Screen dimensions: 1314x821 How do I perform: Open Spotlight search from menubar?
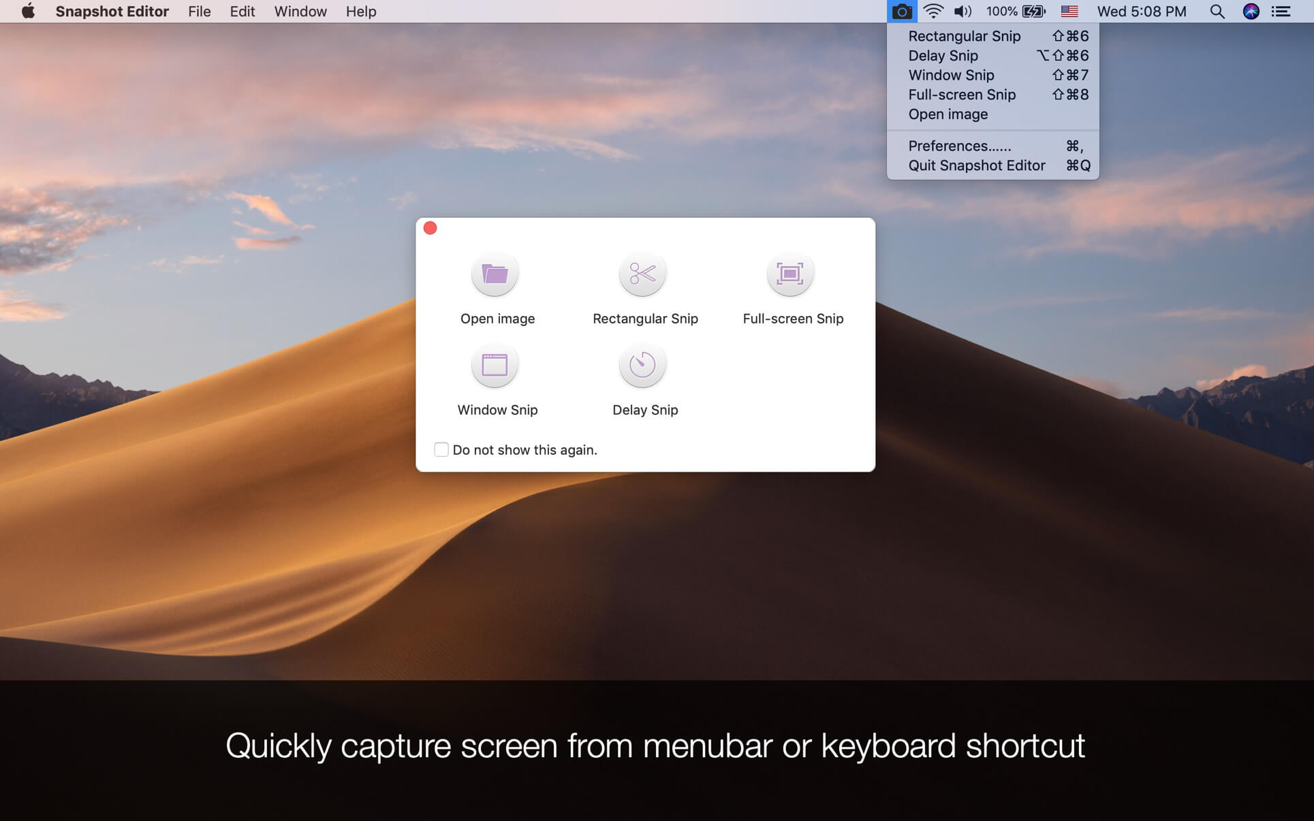point(1217,11)
